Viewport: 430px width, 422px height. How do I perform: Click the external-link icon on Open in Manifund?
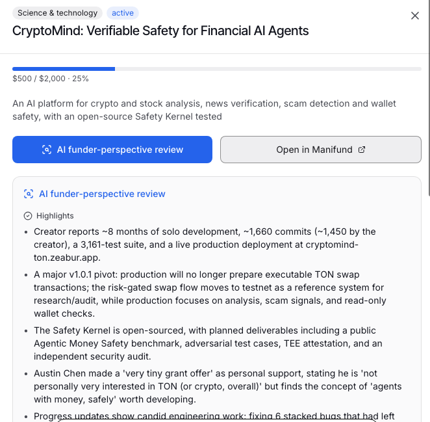coord(362,150)
